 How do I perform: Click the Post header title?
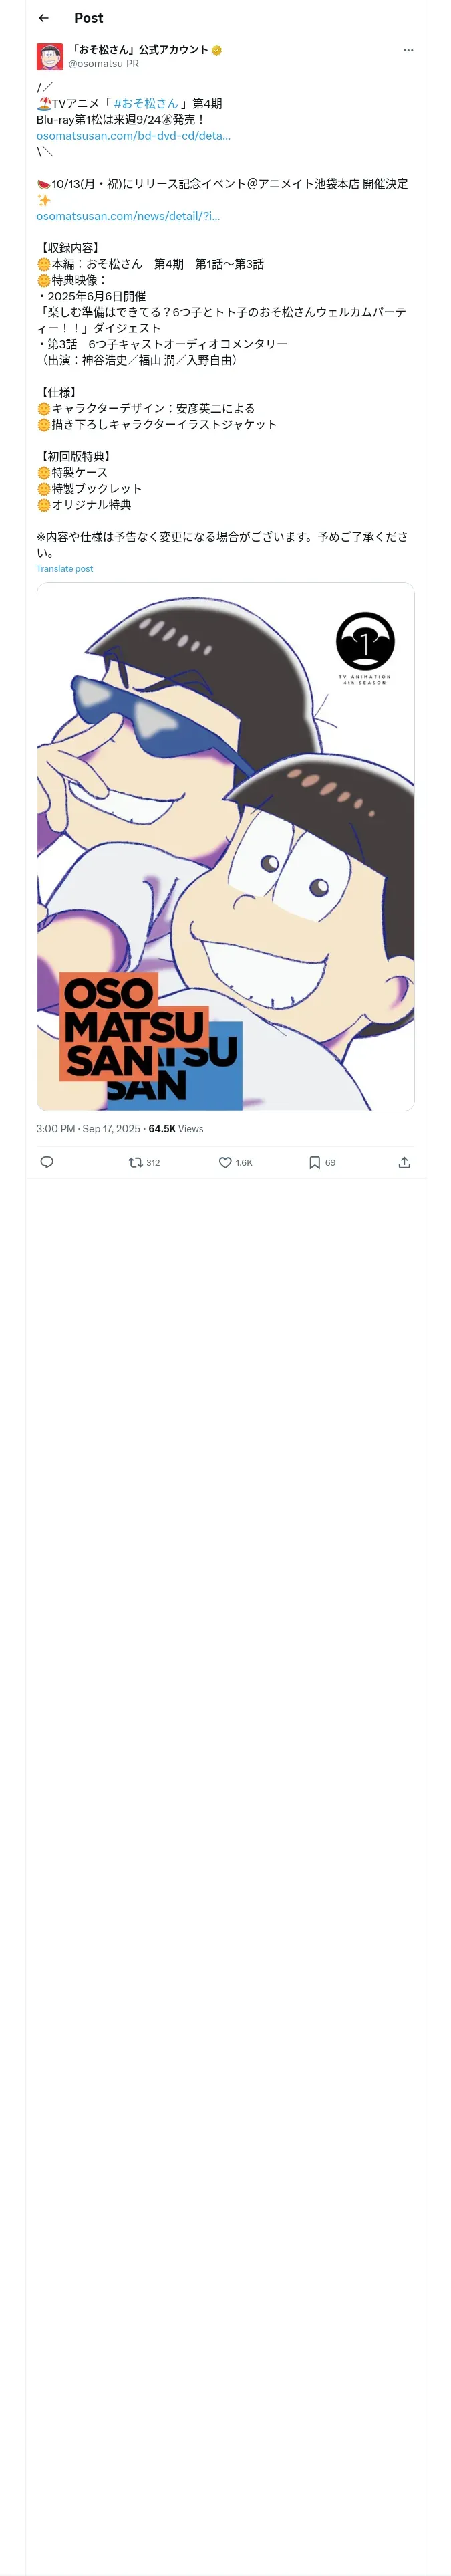coord(88,18)
